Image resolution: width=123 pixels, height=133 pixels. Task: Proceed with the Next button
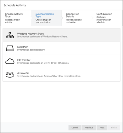(102, 127)
